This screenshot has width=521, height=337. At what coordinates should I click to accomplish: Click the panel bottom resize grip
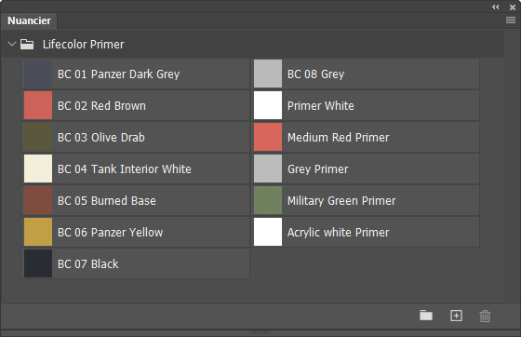260,332
